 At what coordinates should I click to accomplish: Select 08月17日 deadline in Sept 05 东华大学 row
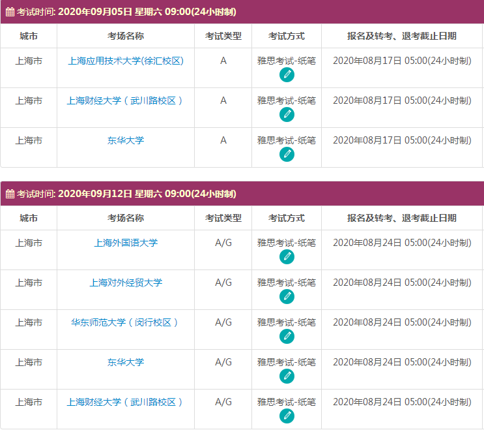pyautogui.click(x=402, y=141)
